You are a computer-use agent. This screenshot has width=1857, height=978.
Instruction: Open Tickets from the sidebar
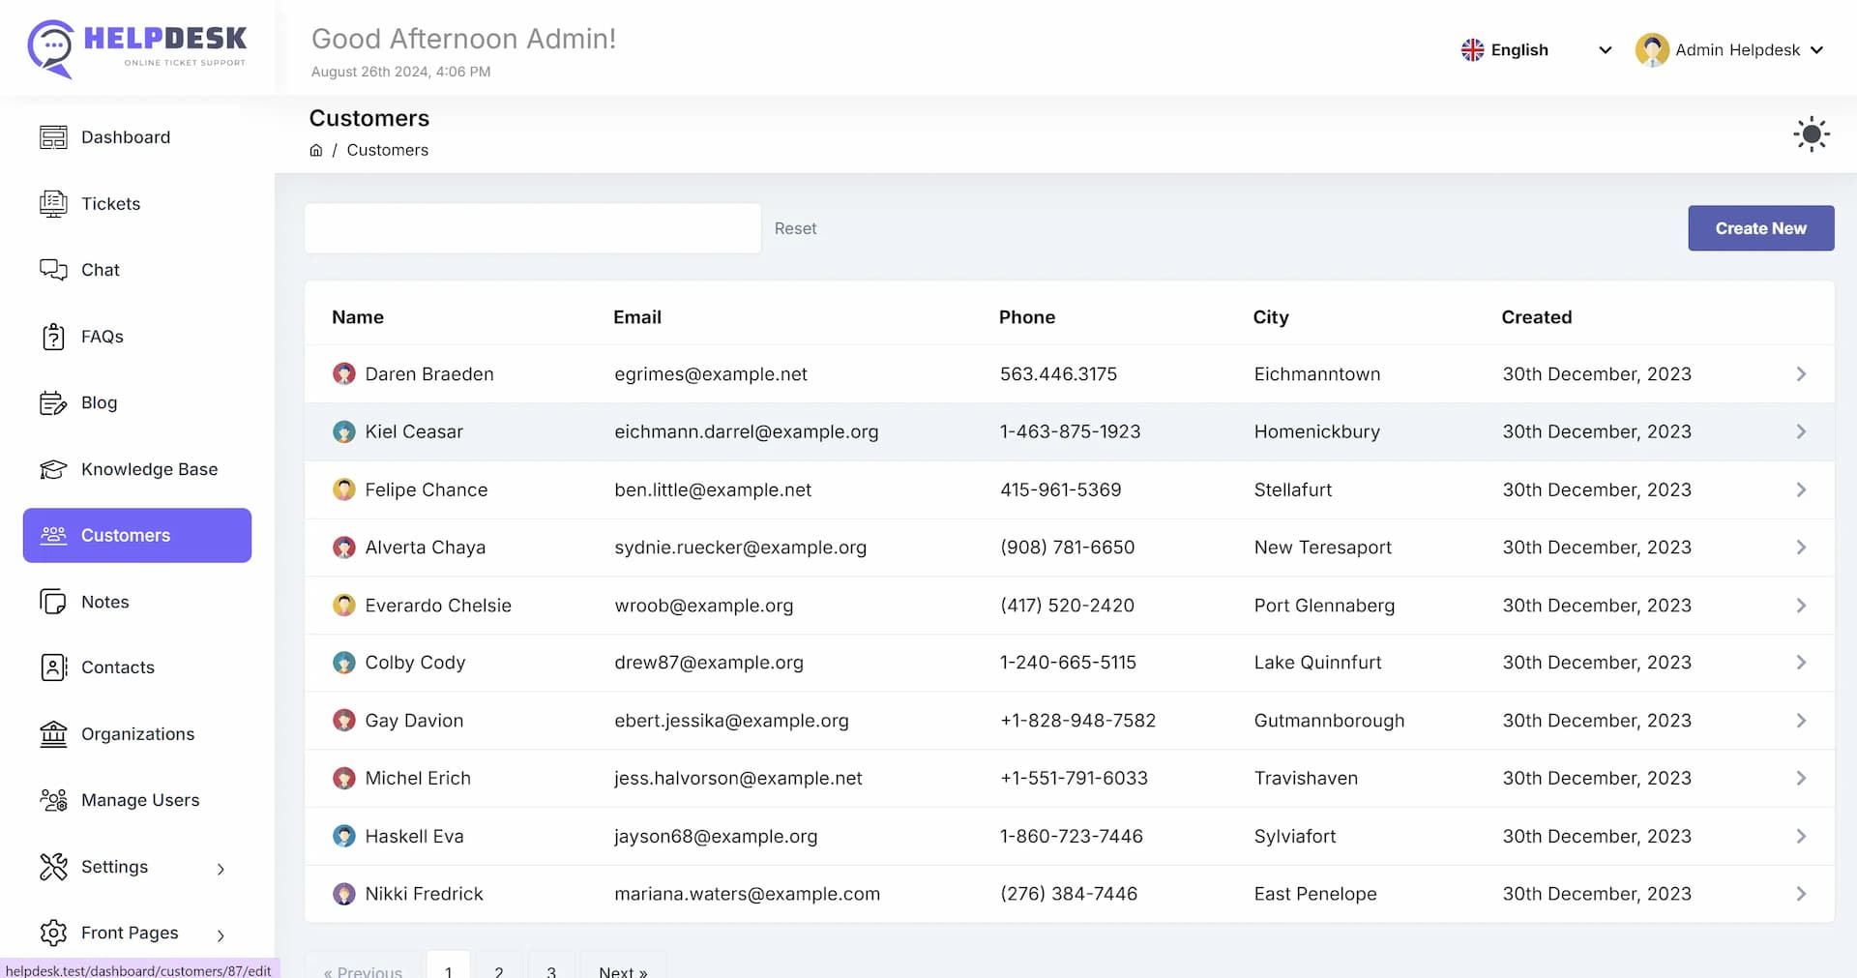(137, 204)
